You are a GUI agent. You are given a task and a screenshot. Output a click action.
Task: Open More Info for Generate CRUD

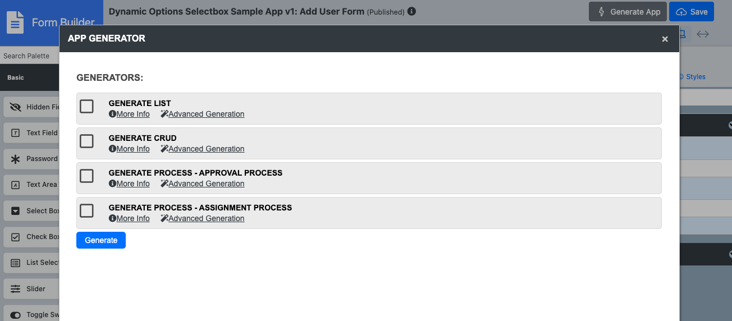tap(133, 149)
